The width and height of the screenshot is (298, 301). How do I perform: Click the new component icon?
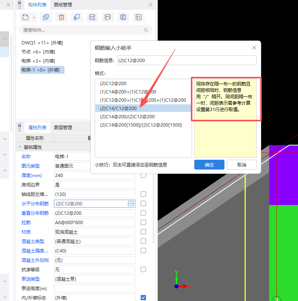pyautogui.click(x=25, y=17)
